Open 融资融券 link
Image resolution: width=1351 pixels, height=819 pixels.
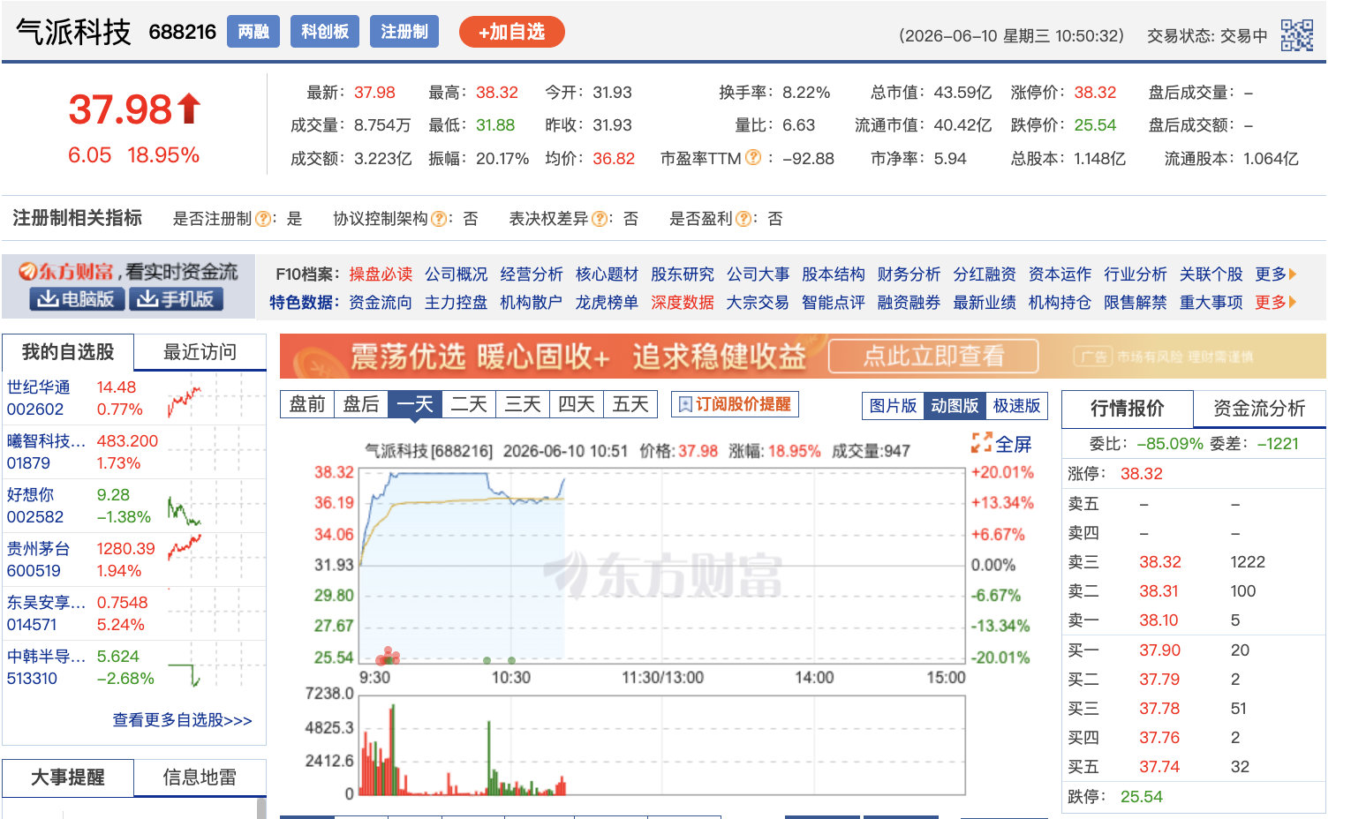[909, 303]
